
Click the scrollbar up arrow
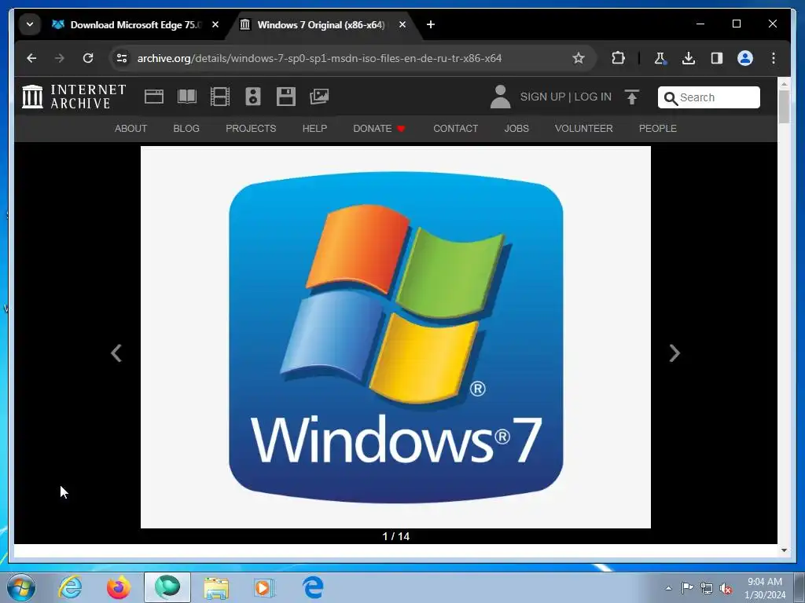point(784,83)
